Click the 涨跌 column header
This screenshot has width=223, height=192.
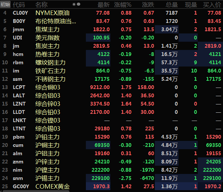coord(148,5)
